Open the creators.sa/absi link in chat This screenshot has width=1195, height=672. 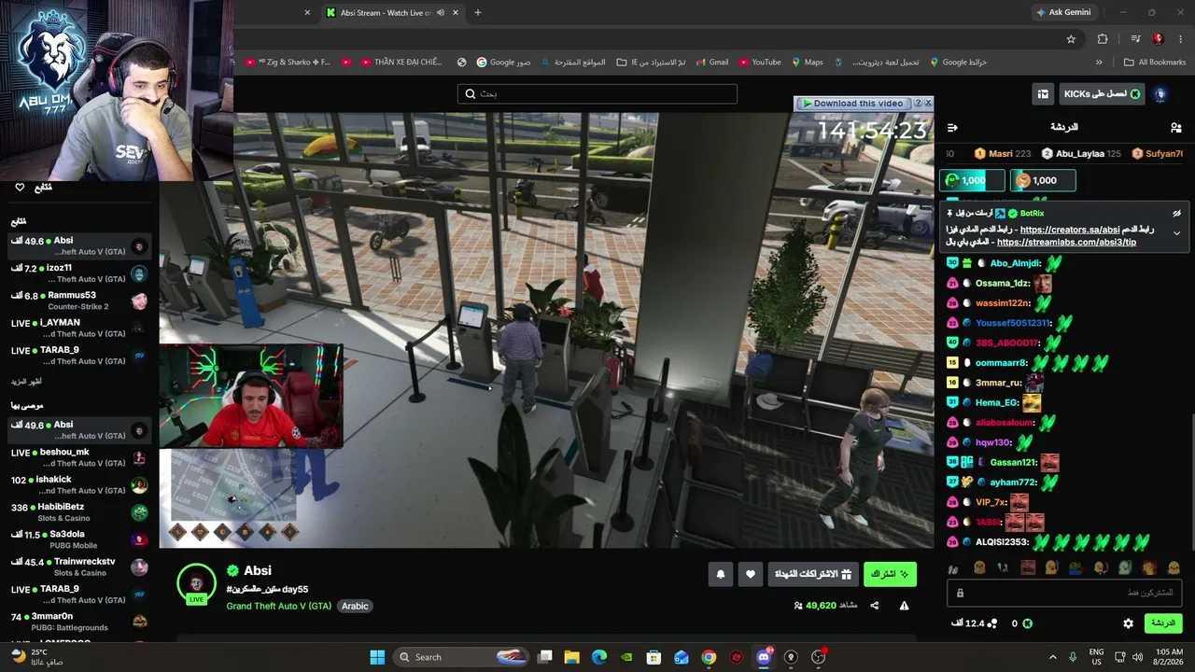point(1070,230)
